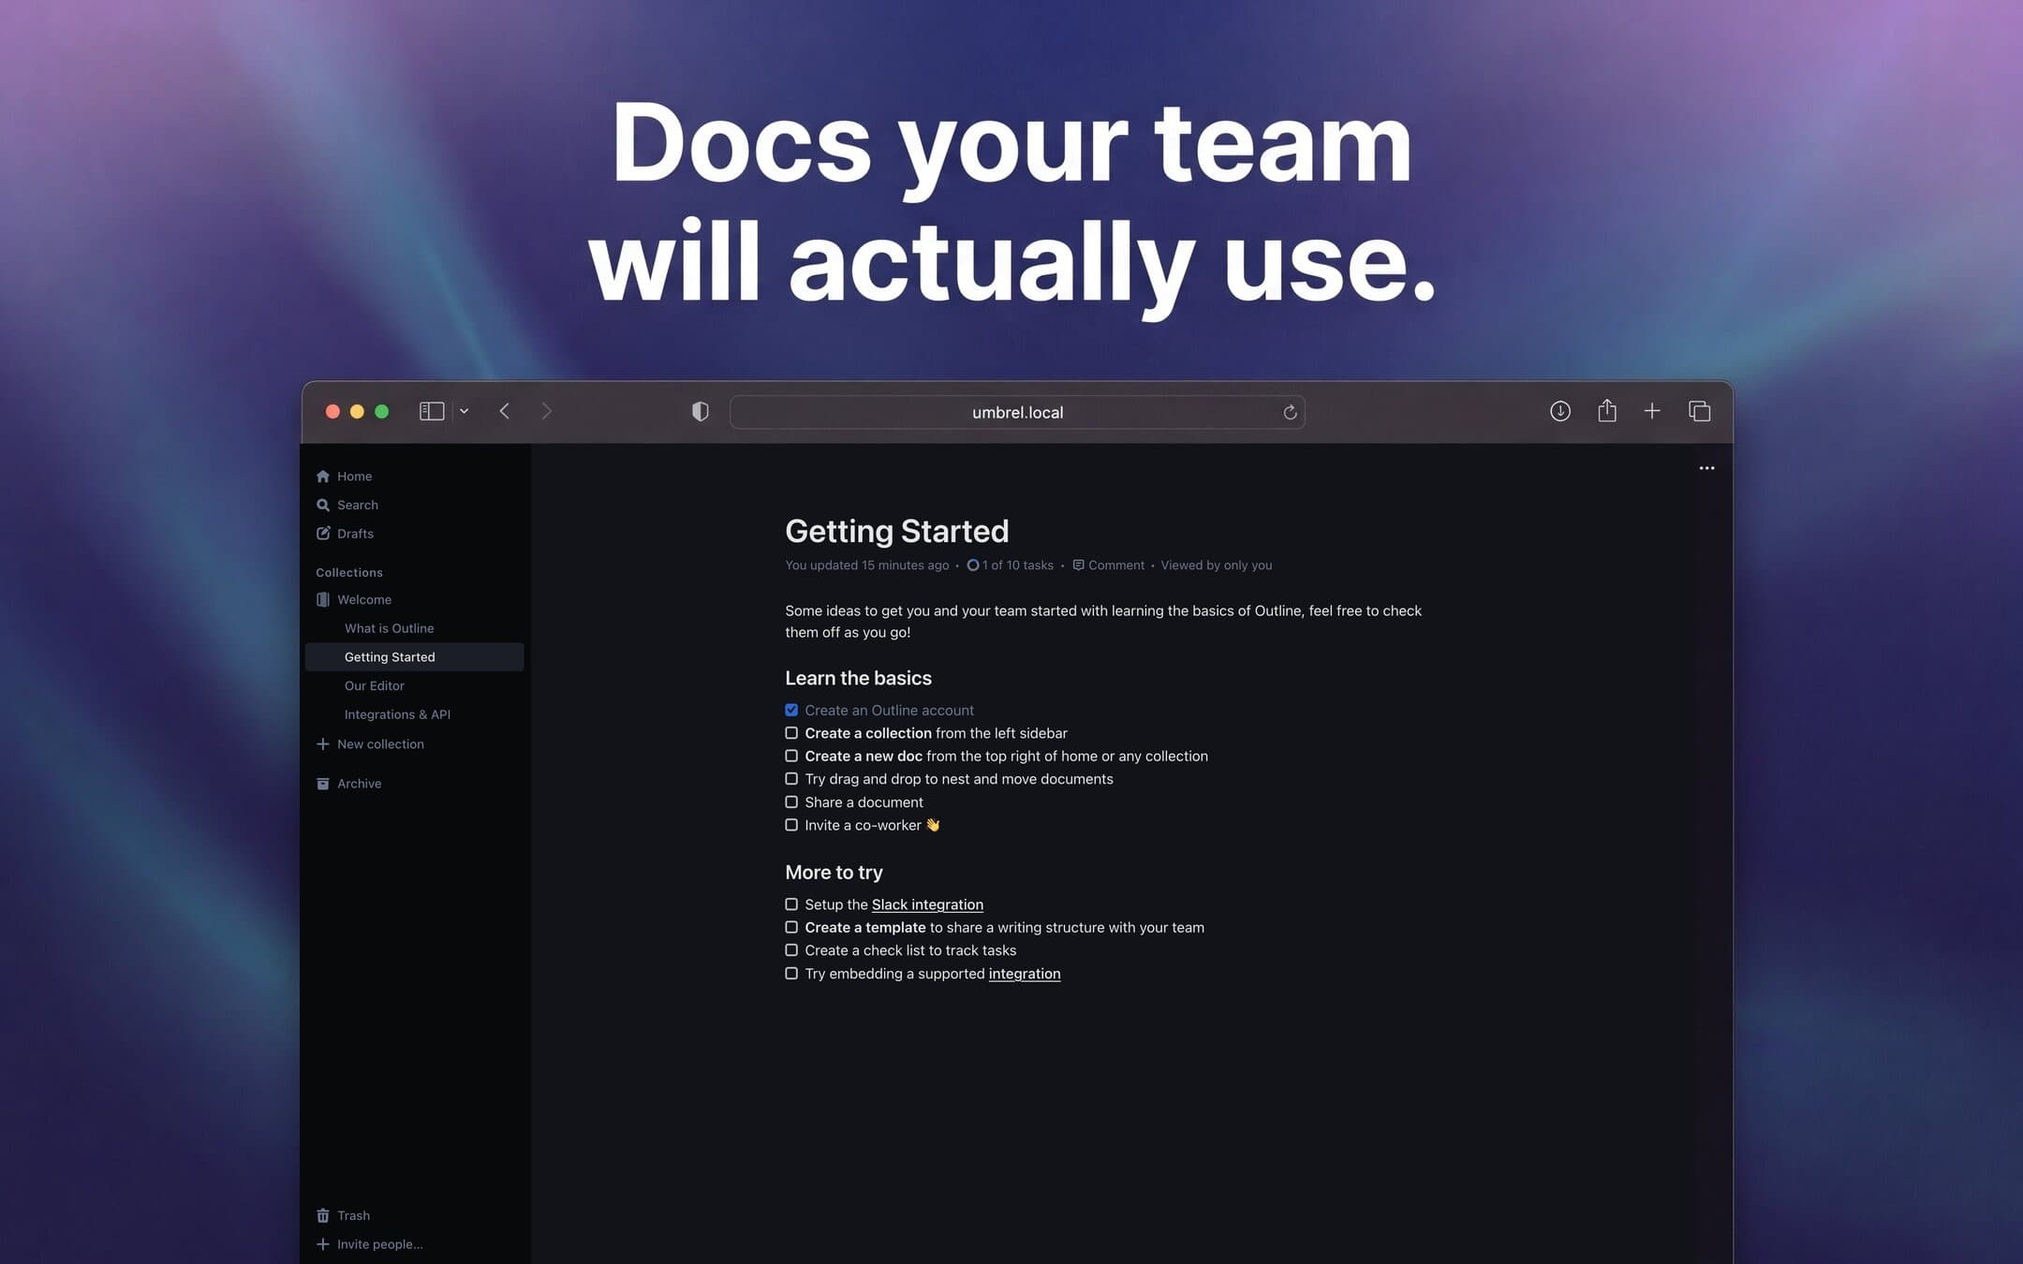Switch to the 'Our Editor' document

tap(374, 685)
